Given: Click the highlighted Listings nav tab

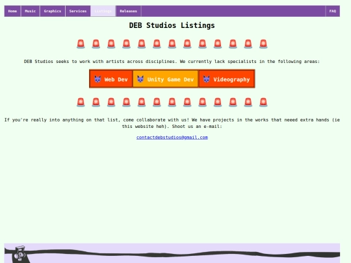Looking at the screenshot, I should tap(103, 11).
